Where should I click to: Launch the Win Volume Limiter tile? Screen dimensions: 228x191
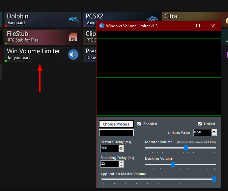[43, 55]
